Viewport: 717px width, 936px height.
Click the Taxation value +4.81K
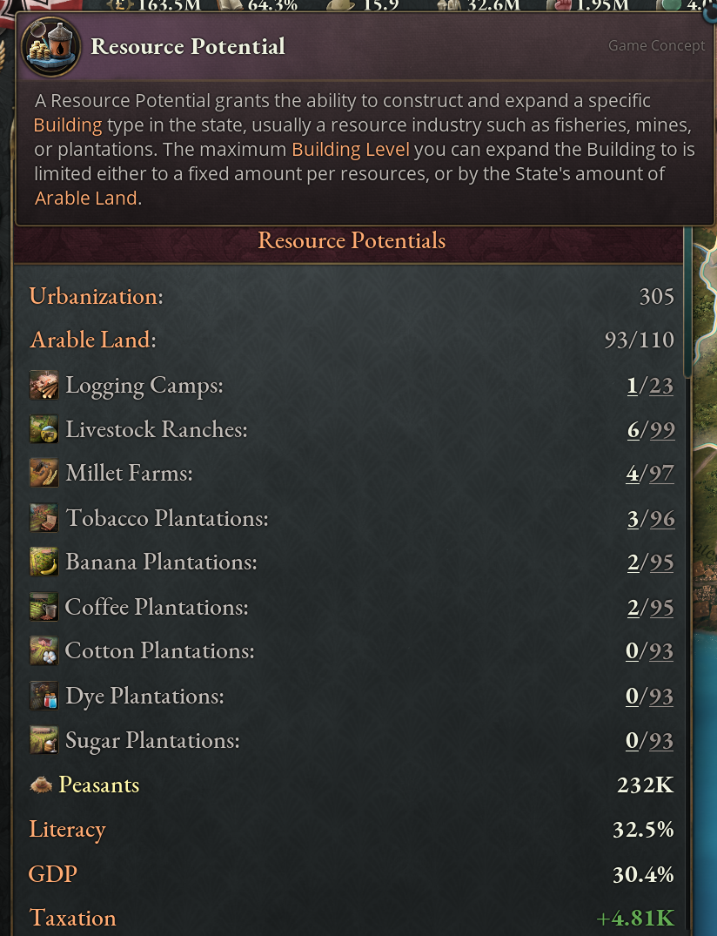click(634, 919)
